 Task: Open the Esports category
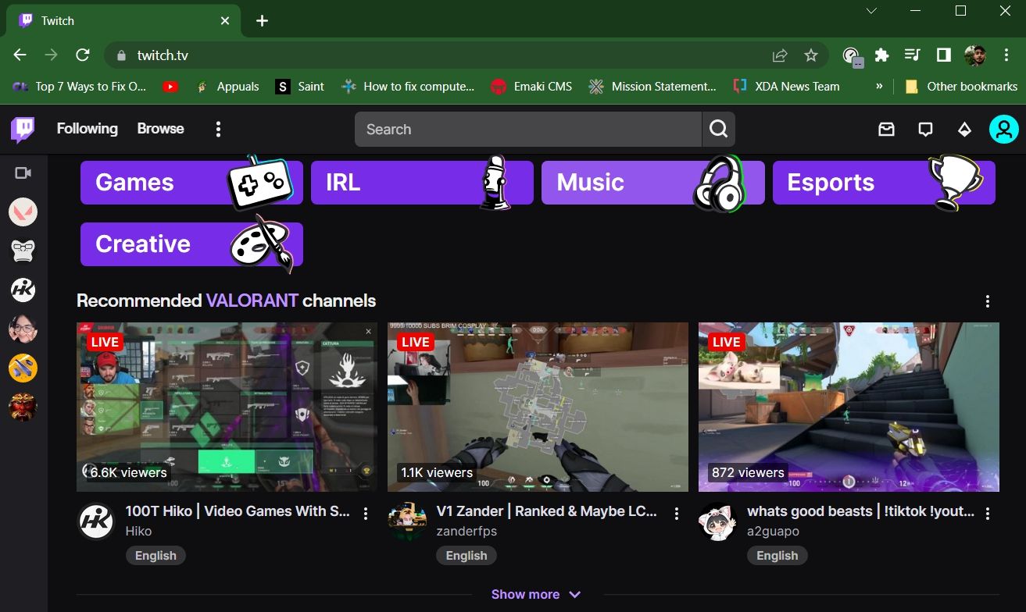(884, 183)
